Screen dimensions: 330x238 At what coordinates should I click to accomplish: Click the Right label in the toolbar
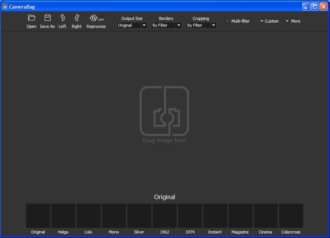tap(77, 27)
